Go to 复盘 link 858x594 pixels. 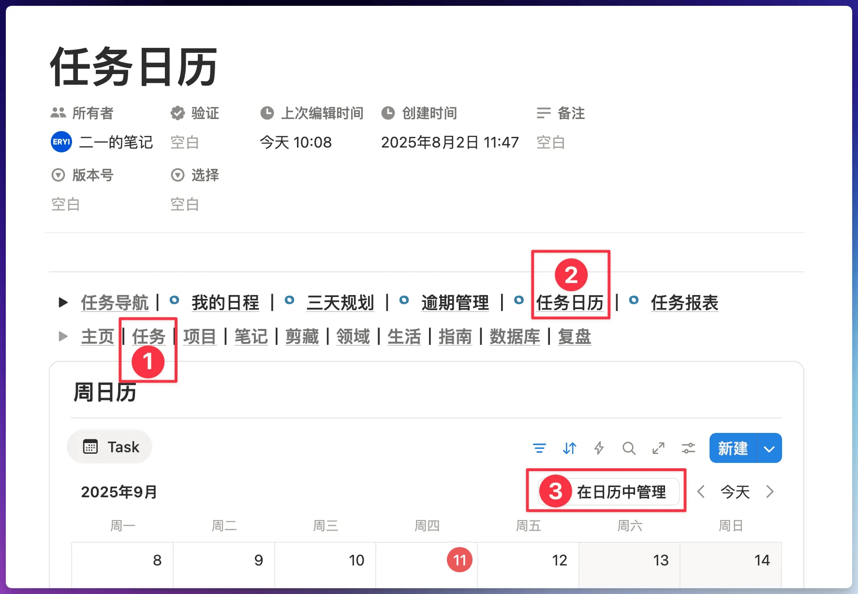click(x=575, y=336)
